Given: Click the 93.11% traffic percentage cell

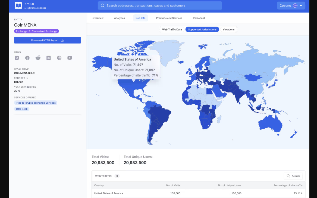Looking at the screenshot, I should pyautogui.click(x=298, y=193).
